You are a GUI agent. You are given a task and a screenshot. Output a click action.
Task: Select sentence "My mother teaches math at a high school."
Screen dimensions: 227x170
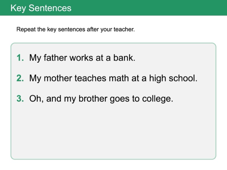click(x=113, y=78)
